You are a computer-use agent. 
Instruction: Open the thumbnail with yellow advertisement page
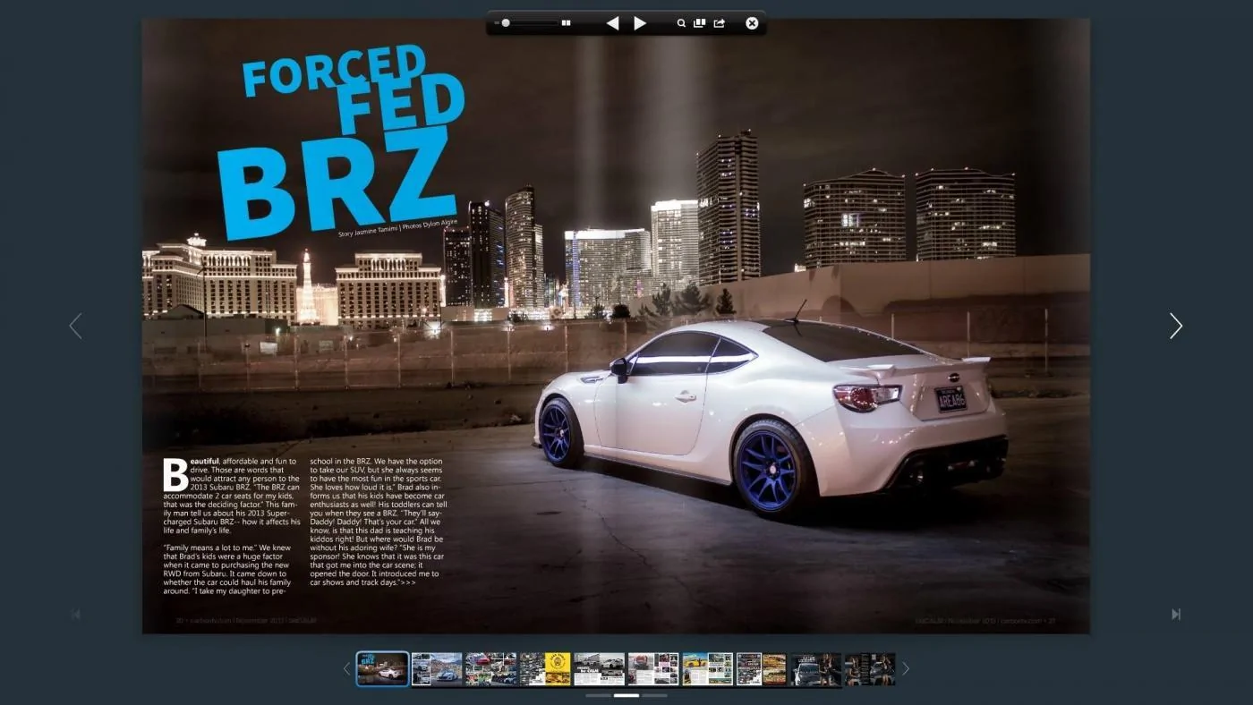pyautogui.click(x=545, y=668)
